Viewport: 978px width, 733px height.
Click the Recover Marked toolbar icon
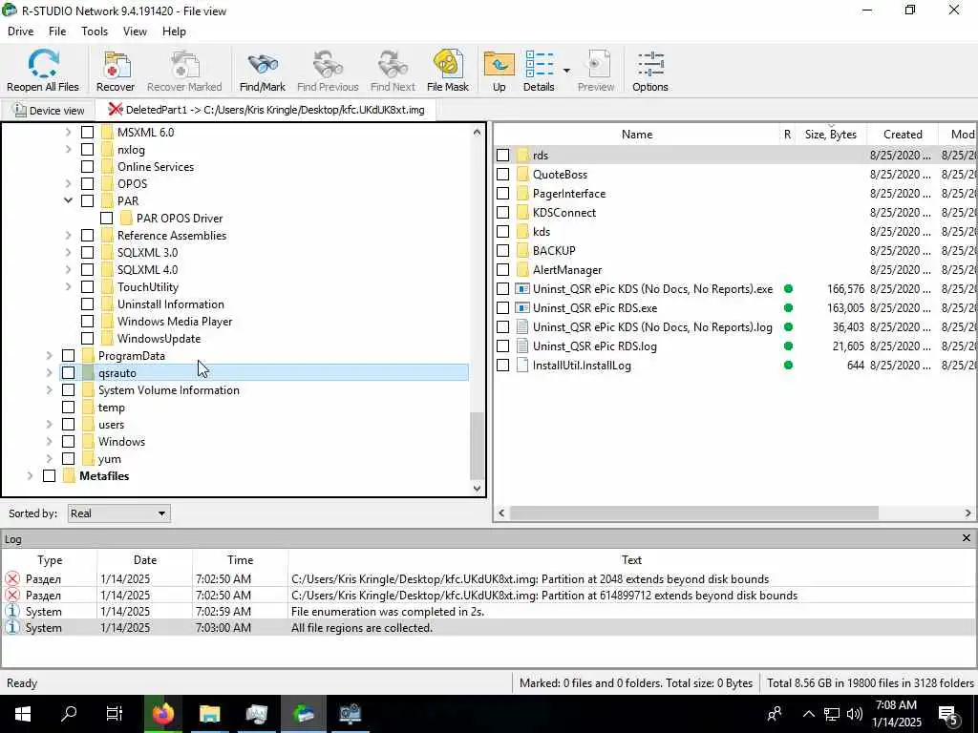tap(184, 64)
